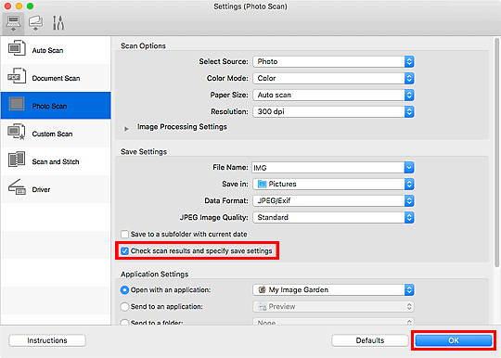Open the JPEG Image Quality dropdown
Viewport: 501px width, 358px height.
(x=333, y=217)
